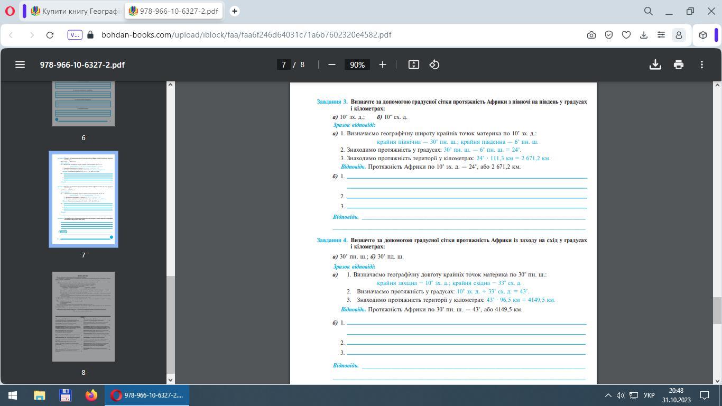Image resolution: width=722 pixels, height=406 pixels.
Task: Download the PDF file
Action: pyautogui.click(x=655, y=64)
